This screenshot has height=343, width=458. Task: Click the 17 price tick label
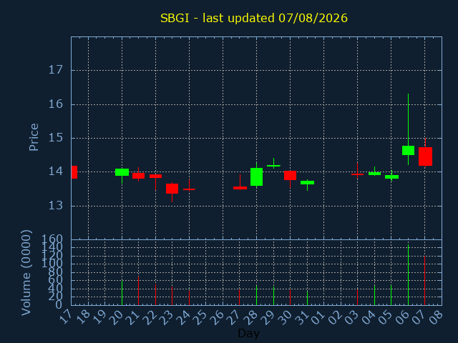(56, 70)
